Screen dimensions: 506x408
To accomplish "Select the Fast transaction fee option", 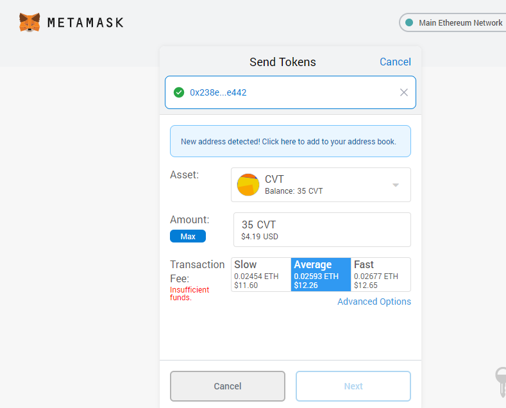I will 380,275.
